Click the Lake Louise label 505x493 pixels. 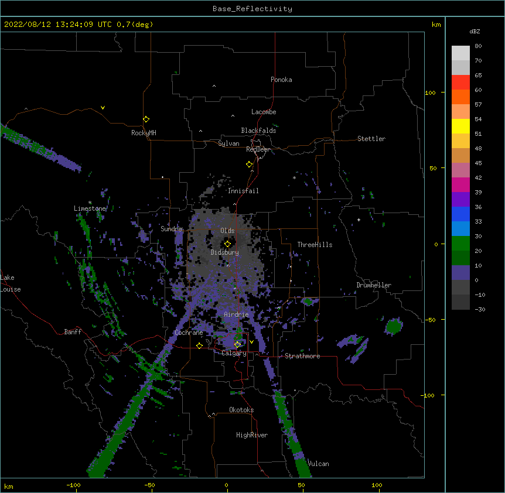click(x=11, y=283)
